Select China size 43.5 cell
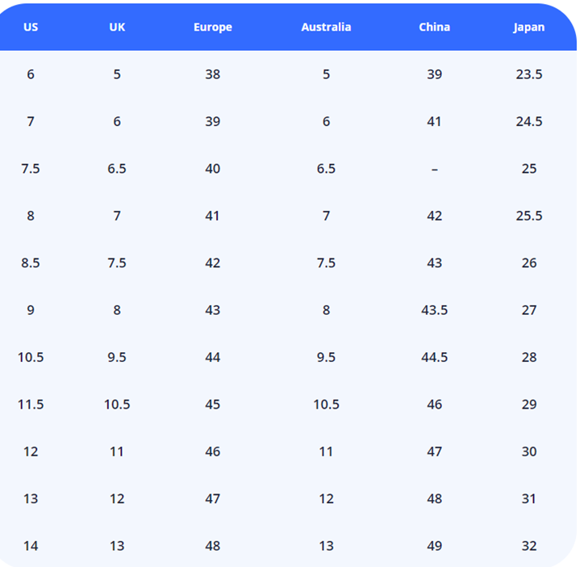The image size is (584, 567). click(434, 310)
